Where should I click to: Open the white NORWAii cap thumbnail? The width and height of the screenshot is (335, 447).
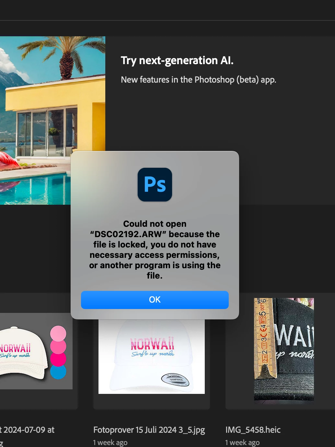[152, 356]
